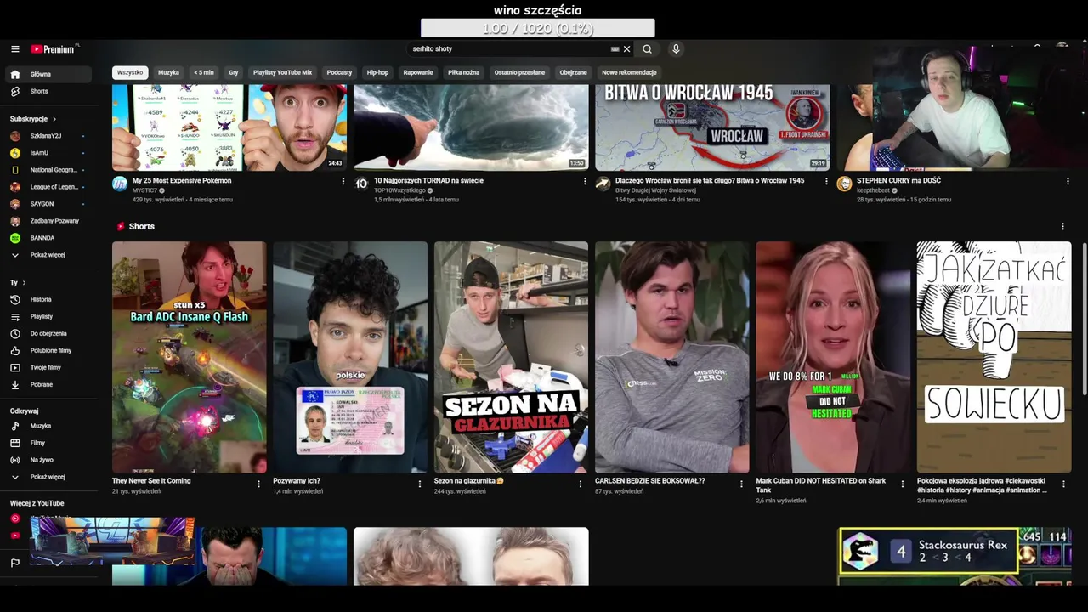The height and width of the screenshot is (612, 1088).
Task: Open the MYSTIC7 channel avatar
Action: [120, 184]
